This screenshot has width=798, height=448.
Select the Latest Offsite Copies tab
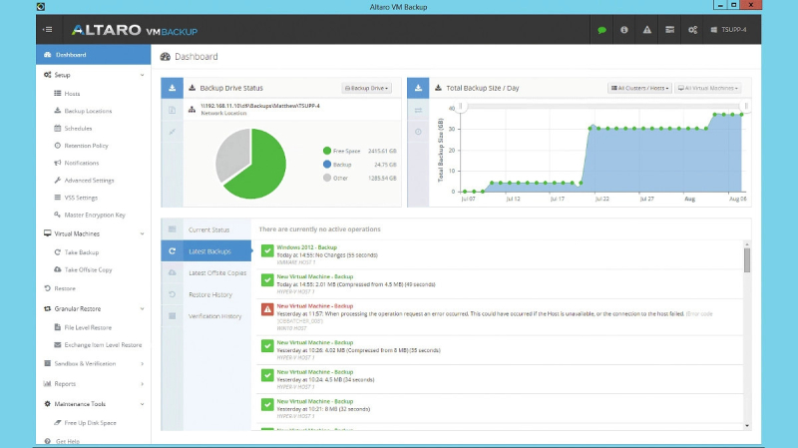pos(216,272)
